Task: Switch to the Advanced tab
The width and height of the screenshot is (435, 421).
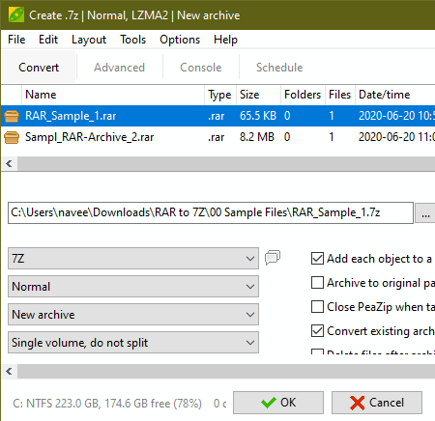Action: click(x=119, y=68)
